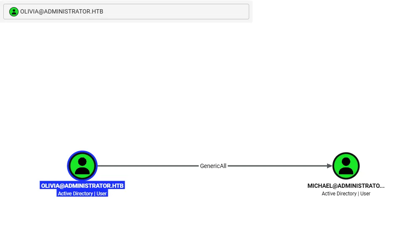Click 'Active Directory | User' under MICHAEL

[x=346, y=194]
